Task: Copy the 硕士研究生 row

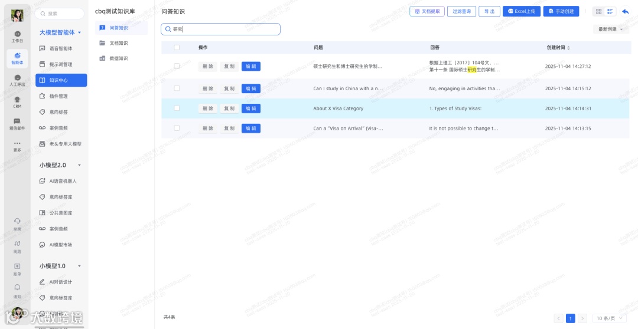Action: pos(229,66)
